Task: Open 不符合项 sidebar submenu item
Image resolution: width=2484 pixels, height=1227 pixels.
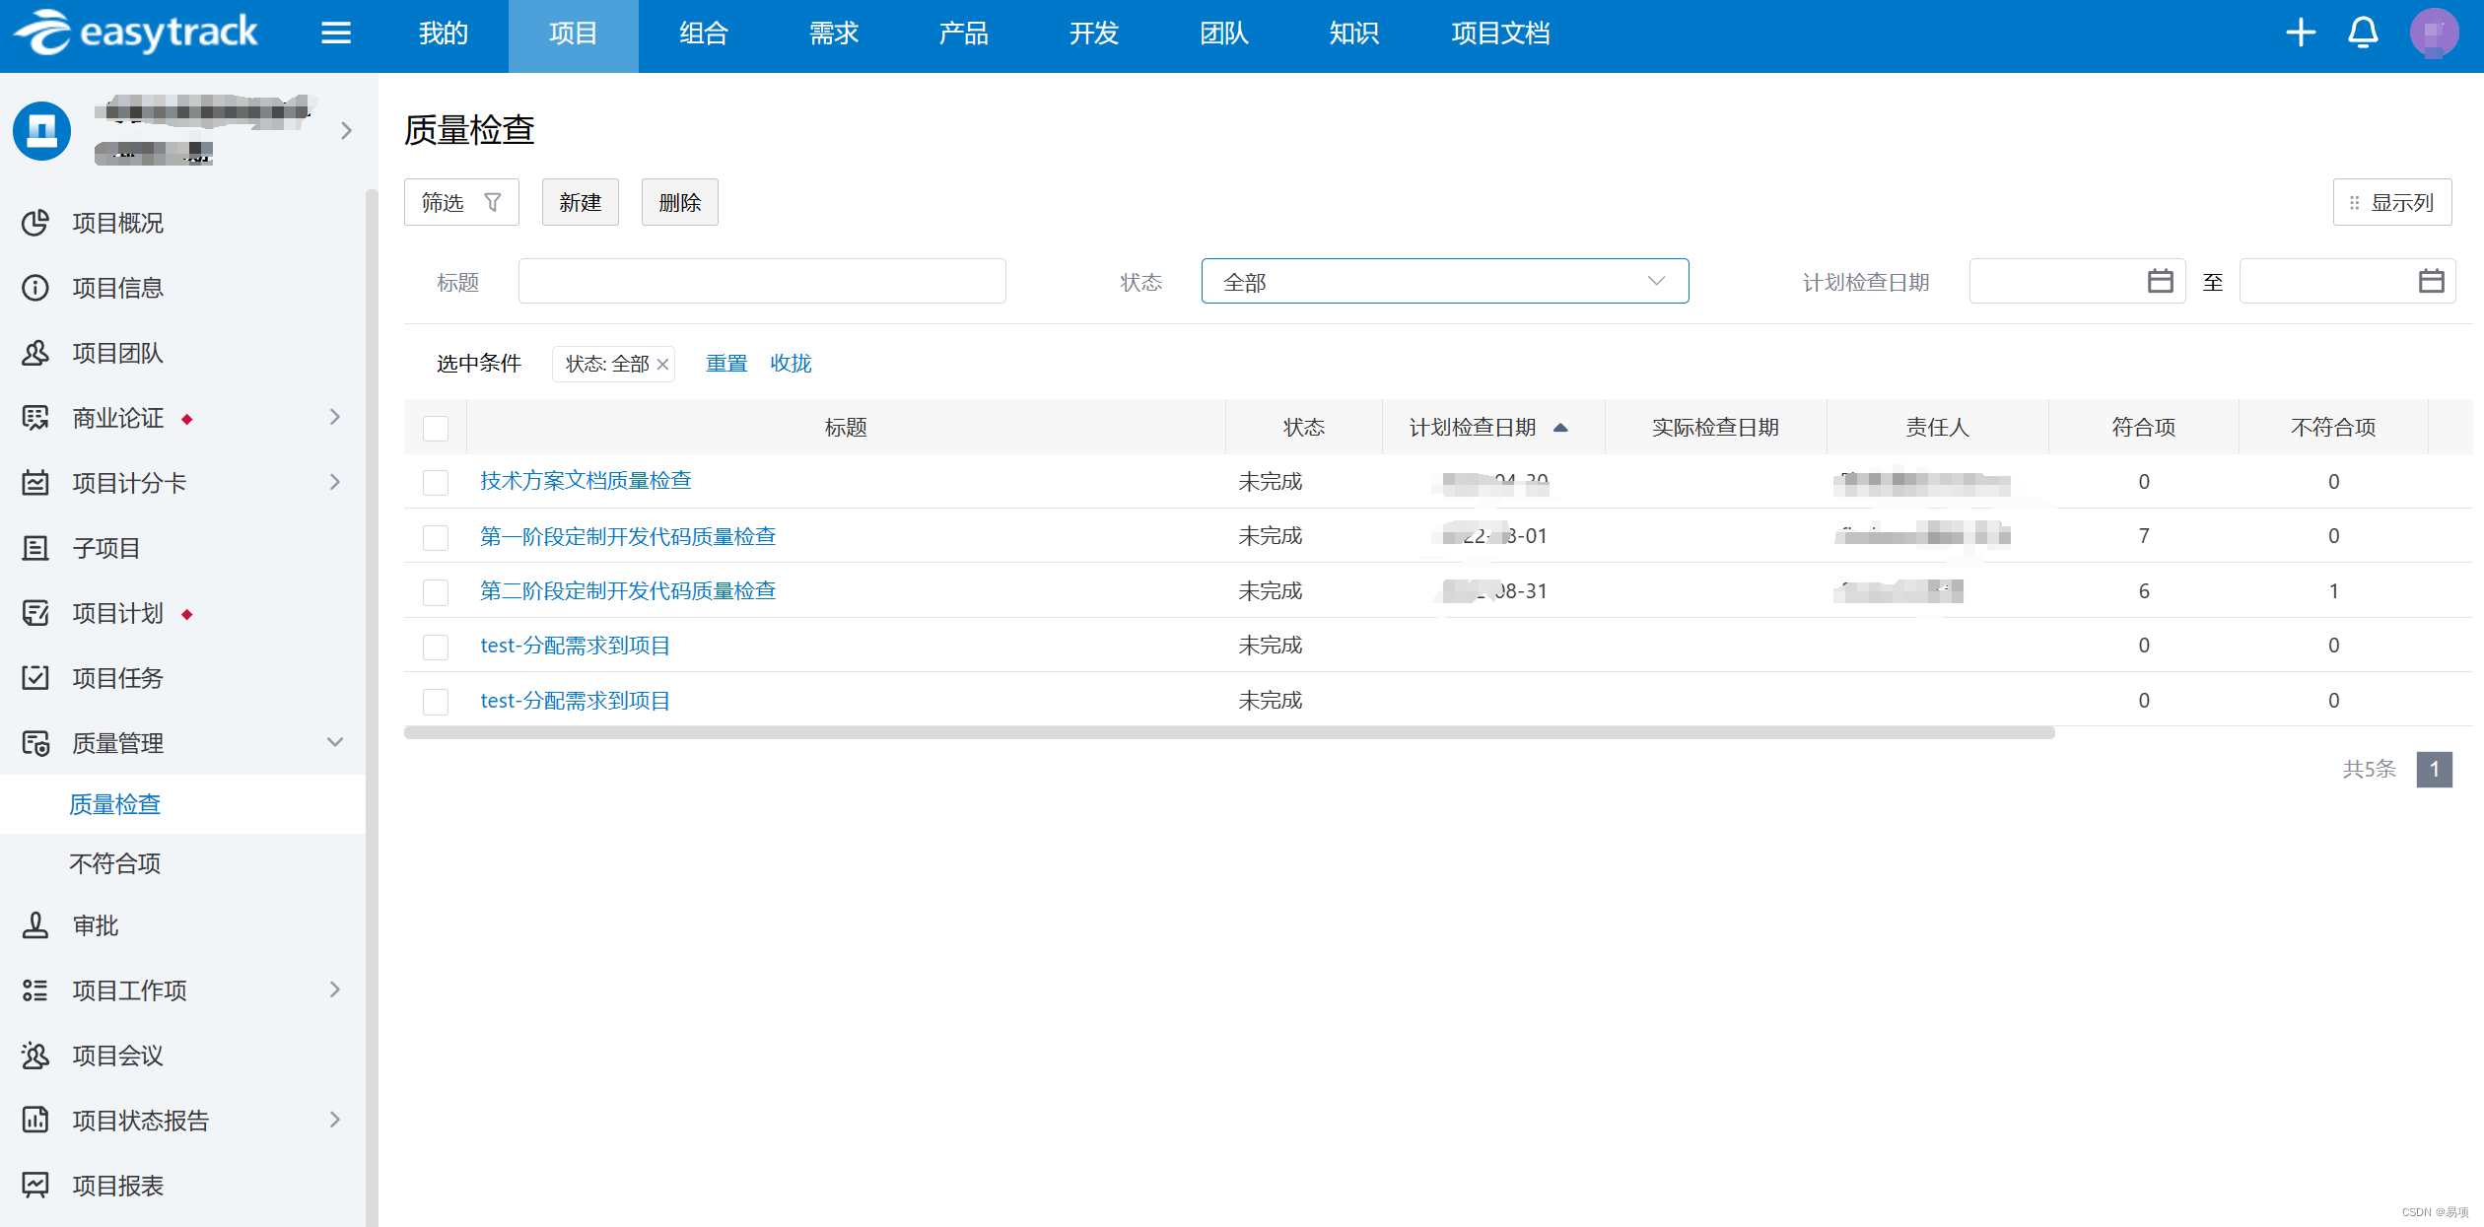Action: (114, 863)
